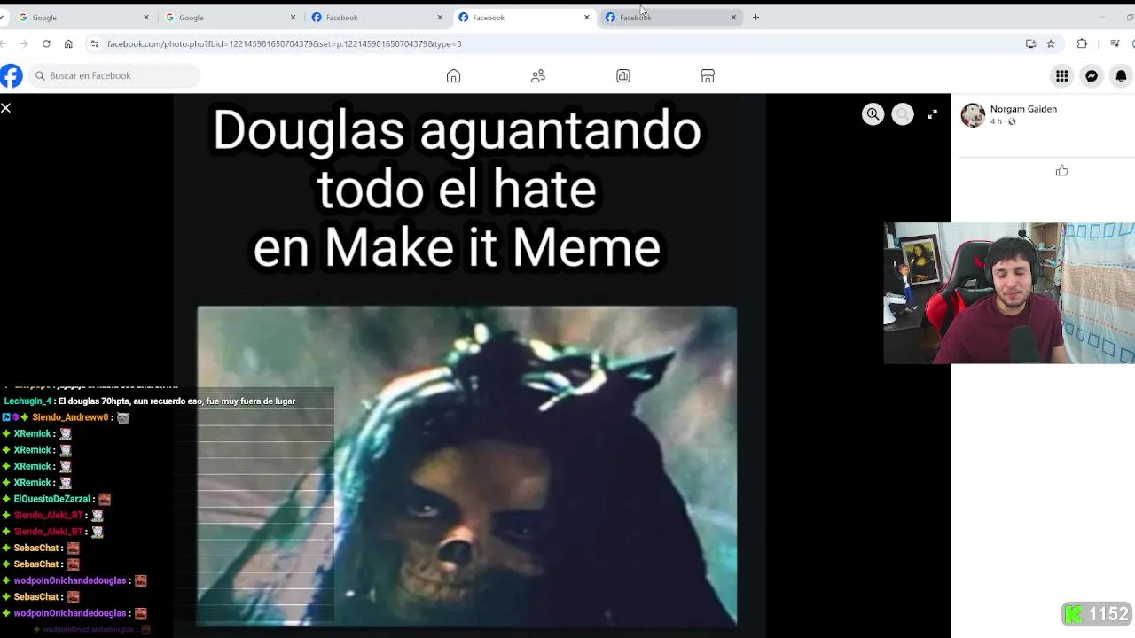Open the Facebook home feed icon
1135x638 pixels.
[x=453, y=76]
